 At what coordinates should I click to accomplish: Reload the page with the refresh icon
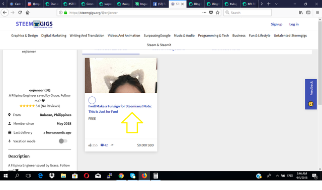(20, 13)
